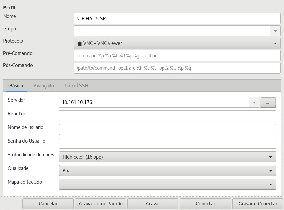
Task: Focus the Nome field with SLE HA 15 SP1
Action: [177, 19]
